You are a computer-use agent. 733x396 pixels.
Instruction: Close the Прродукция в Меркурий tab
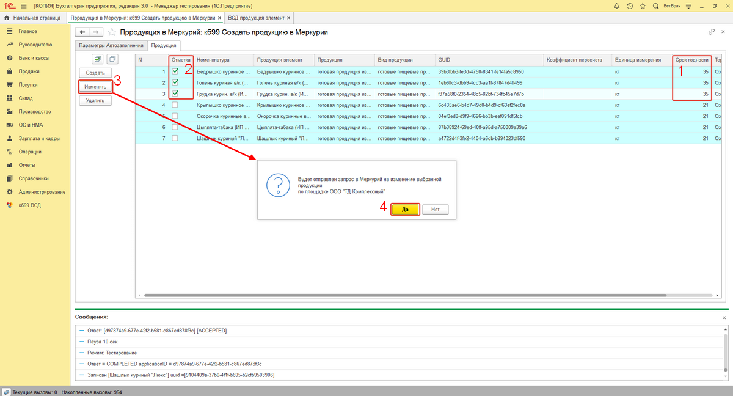[x=219, y=18]
